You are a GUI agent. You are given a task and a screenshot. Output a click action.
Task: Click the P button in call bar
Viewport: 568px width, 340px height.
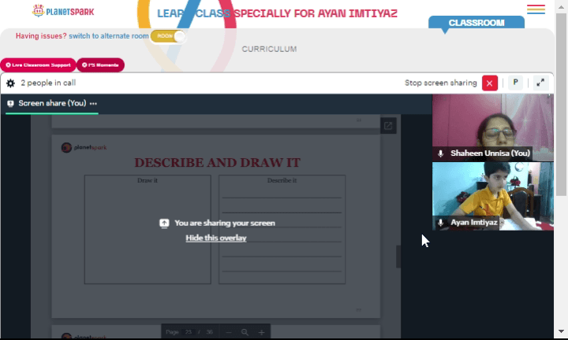coord(515,83)
